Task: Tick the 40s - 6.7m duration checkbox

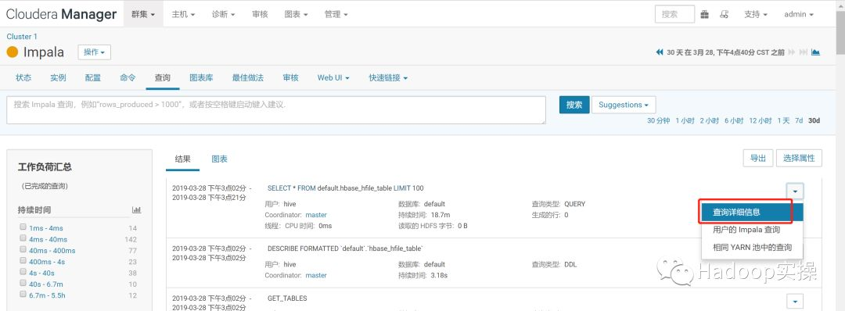Action: (23, 284)
